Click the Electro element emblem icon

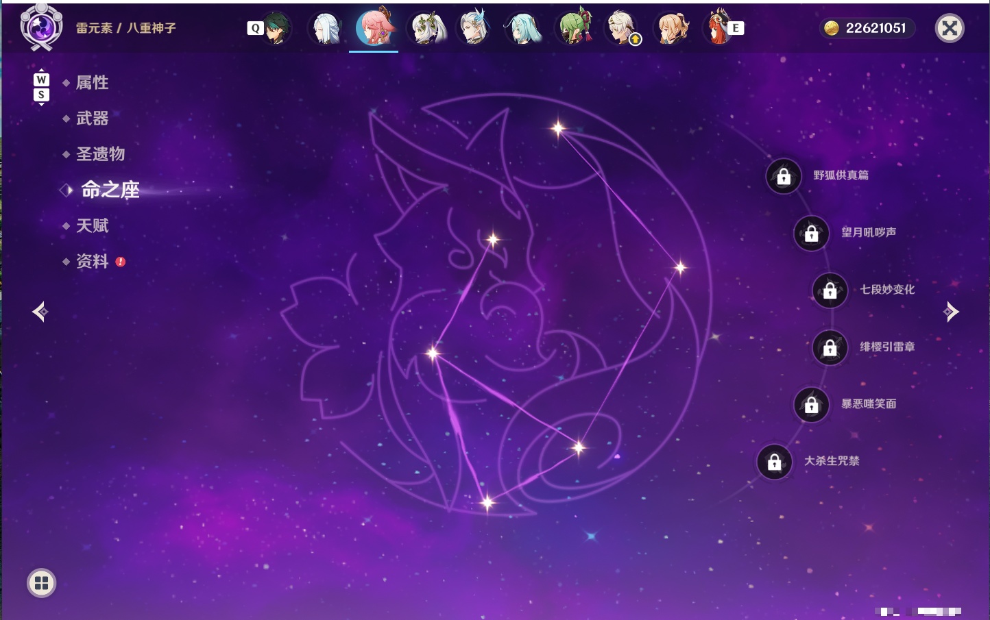click(41, 27)
